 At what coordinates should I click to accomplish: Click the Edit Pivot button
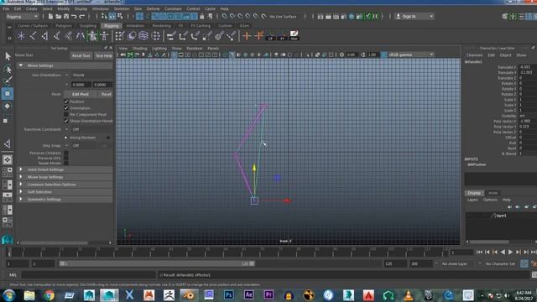click(81, 94)
